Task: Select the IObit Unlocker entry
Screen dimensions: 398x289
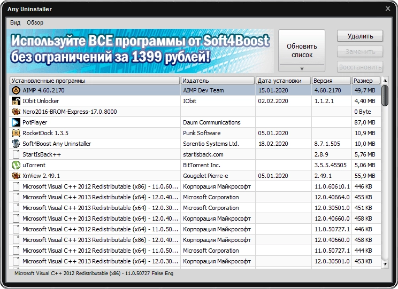Action: point(195,101)
